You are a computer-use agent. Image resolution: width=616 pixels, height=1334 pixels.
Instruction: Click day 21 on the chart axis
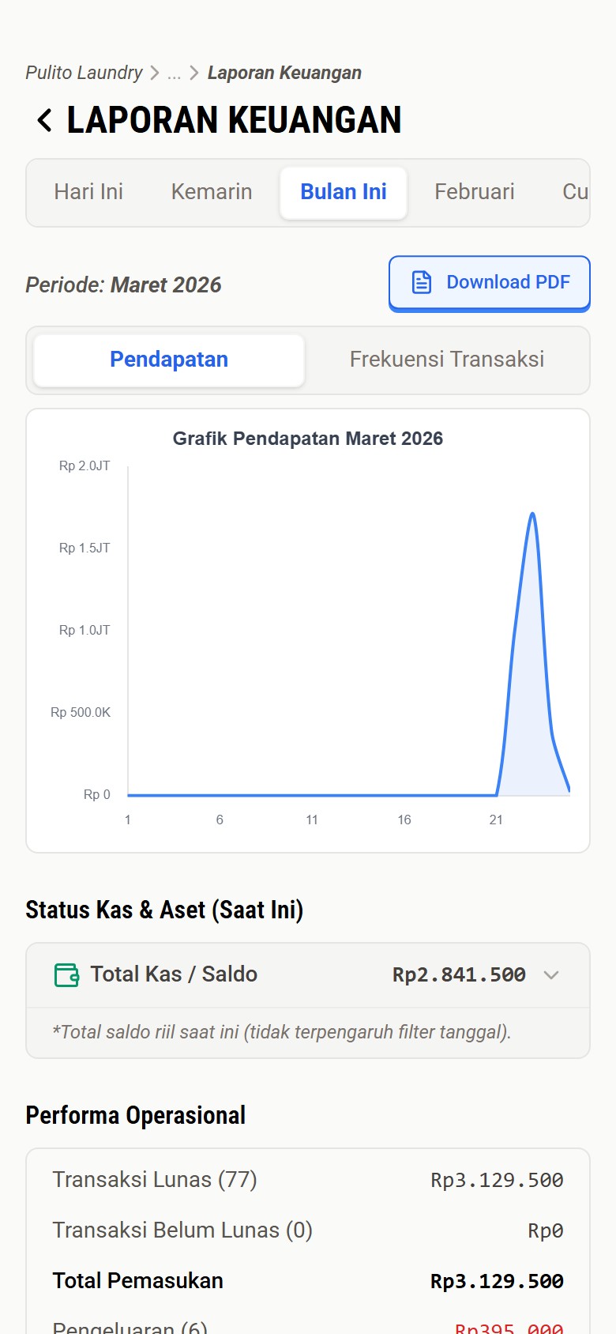496,820
